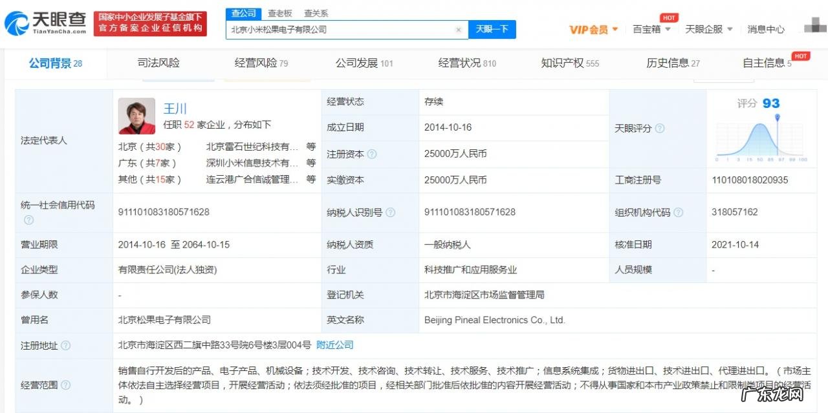Click help icon beside 天眼评分
828x413 pixels.
tap(659, 128)
